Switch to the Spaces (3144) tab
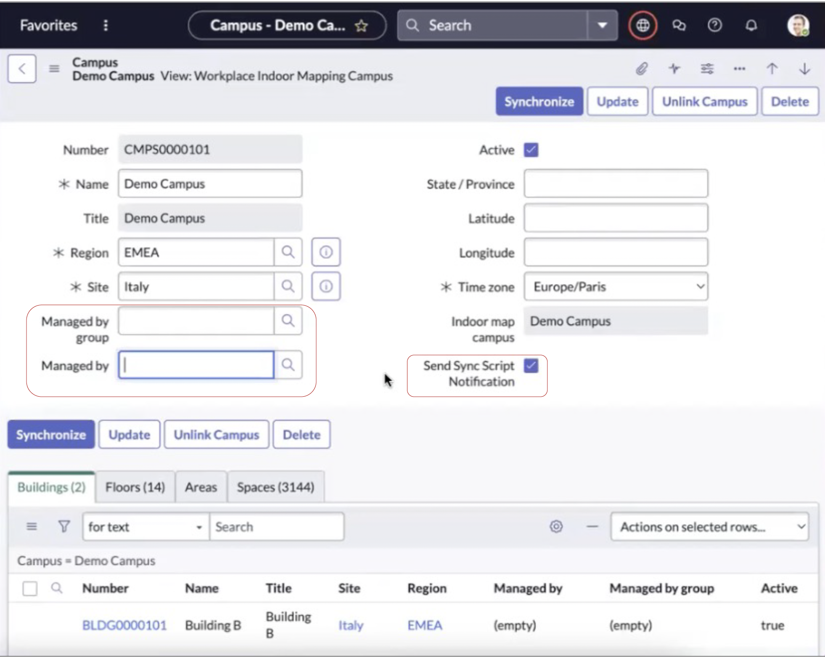 275,487
